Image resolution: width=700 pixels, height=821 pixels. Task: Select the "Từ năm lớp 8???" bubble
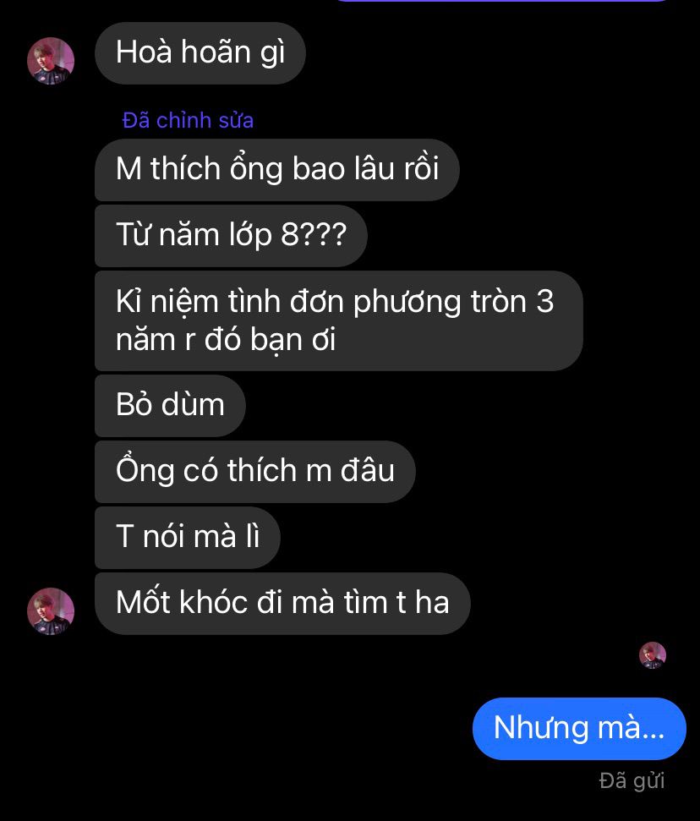point(231,236)
